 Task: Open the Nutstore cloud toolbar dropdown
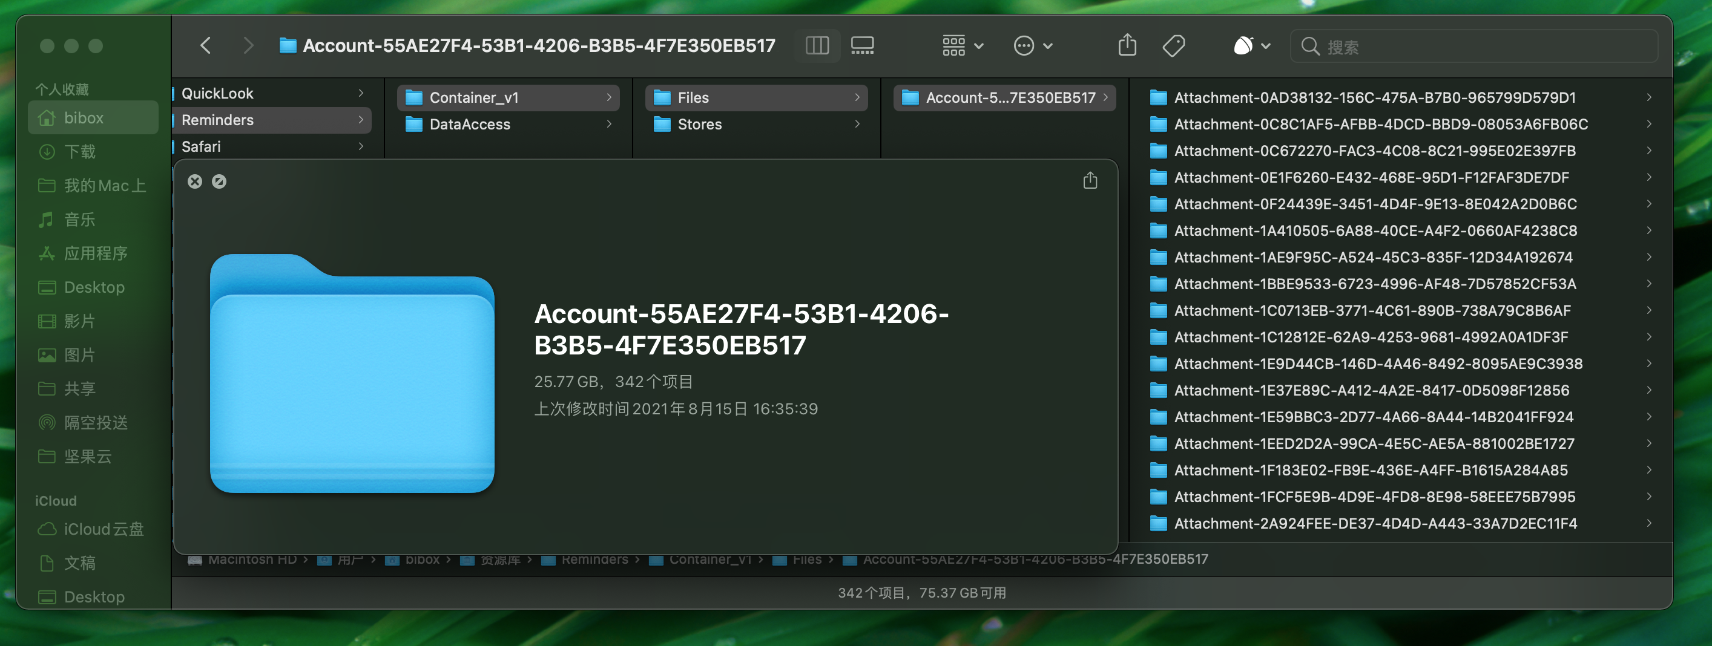[x=1251, y=46]
